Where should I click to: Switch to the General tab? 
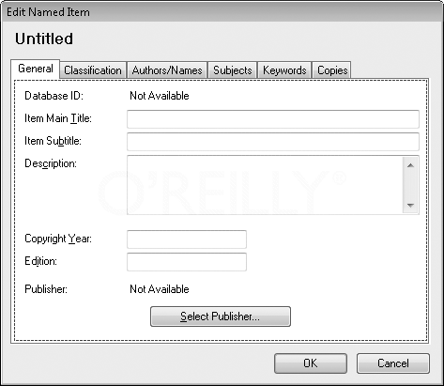click(x=36, y=69)
